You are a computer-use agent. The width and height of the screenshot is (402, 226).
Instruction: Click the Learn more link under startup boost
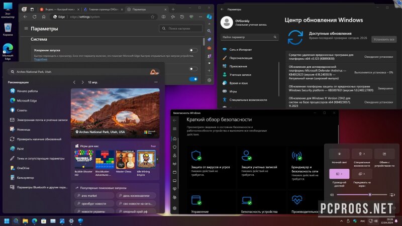(41, 59)
